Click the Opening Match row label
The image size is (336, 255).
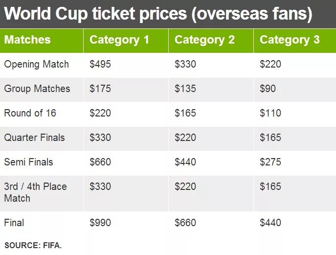click(37, 64)
